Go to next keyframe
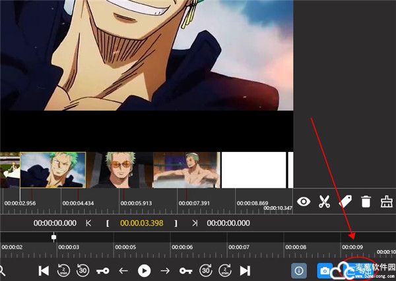The width and height of the screenshot is (396, 281). (185, 270)
